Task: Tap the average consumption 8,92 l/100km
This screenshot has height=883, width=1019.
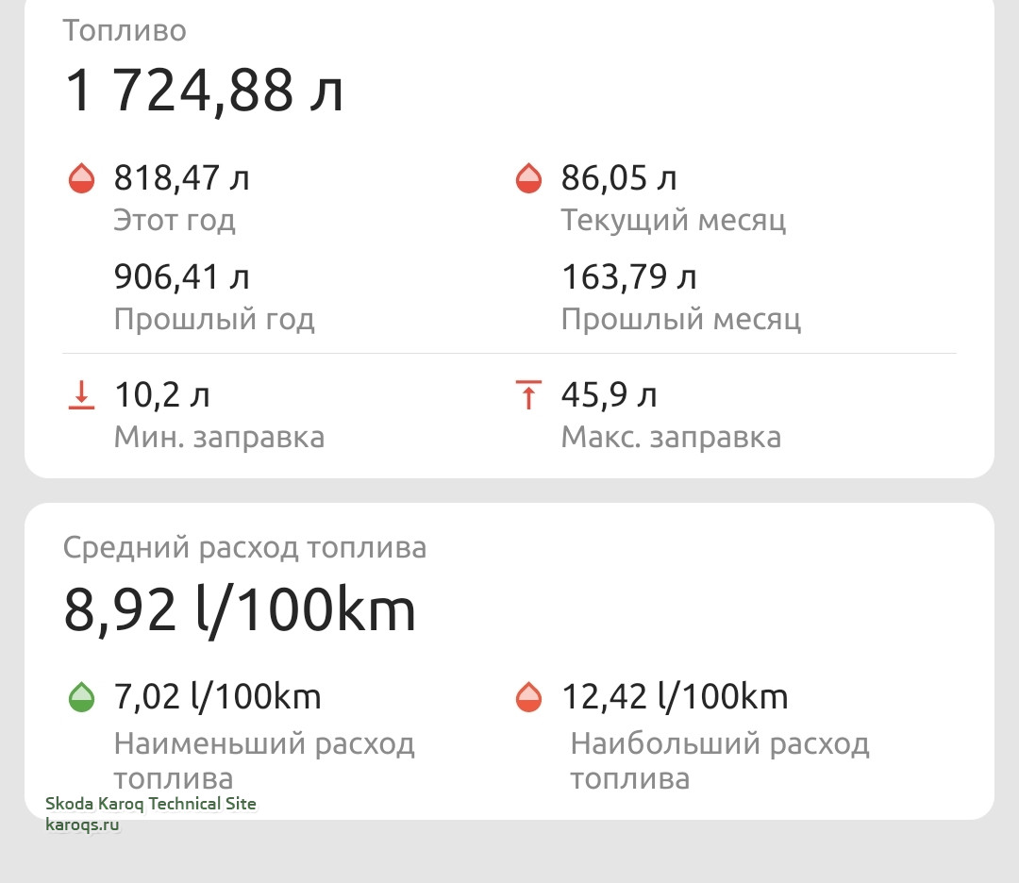Action: point(240,610)
